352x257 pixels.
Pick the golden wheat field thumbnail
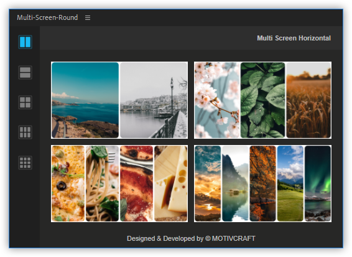tap(308, 100)
